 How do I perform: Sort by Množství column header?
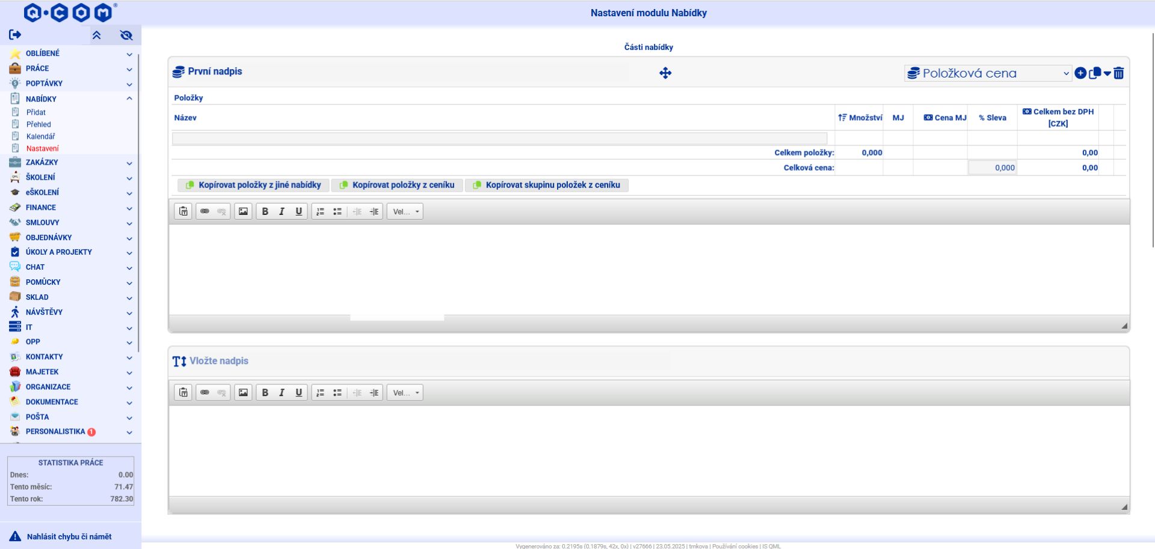tap(860, 118)
